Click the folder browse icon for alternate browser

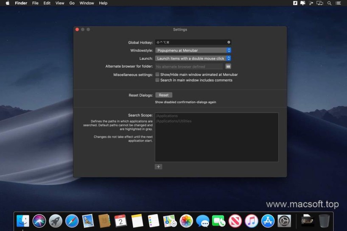[x=228, y=67]
